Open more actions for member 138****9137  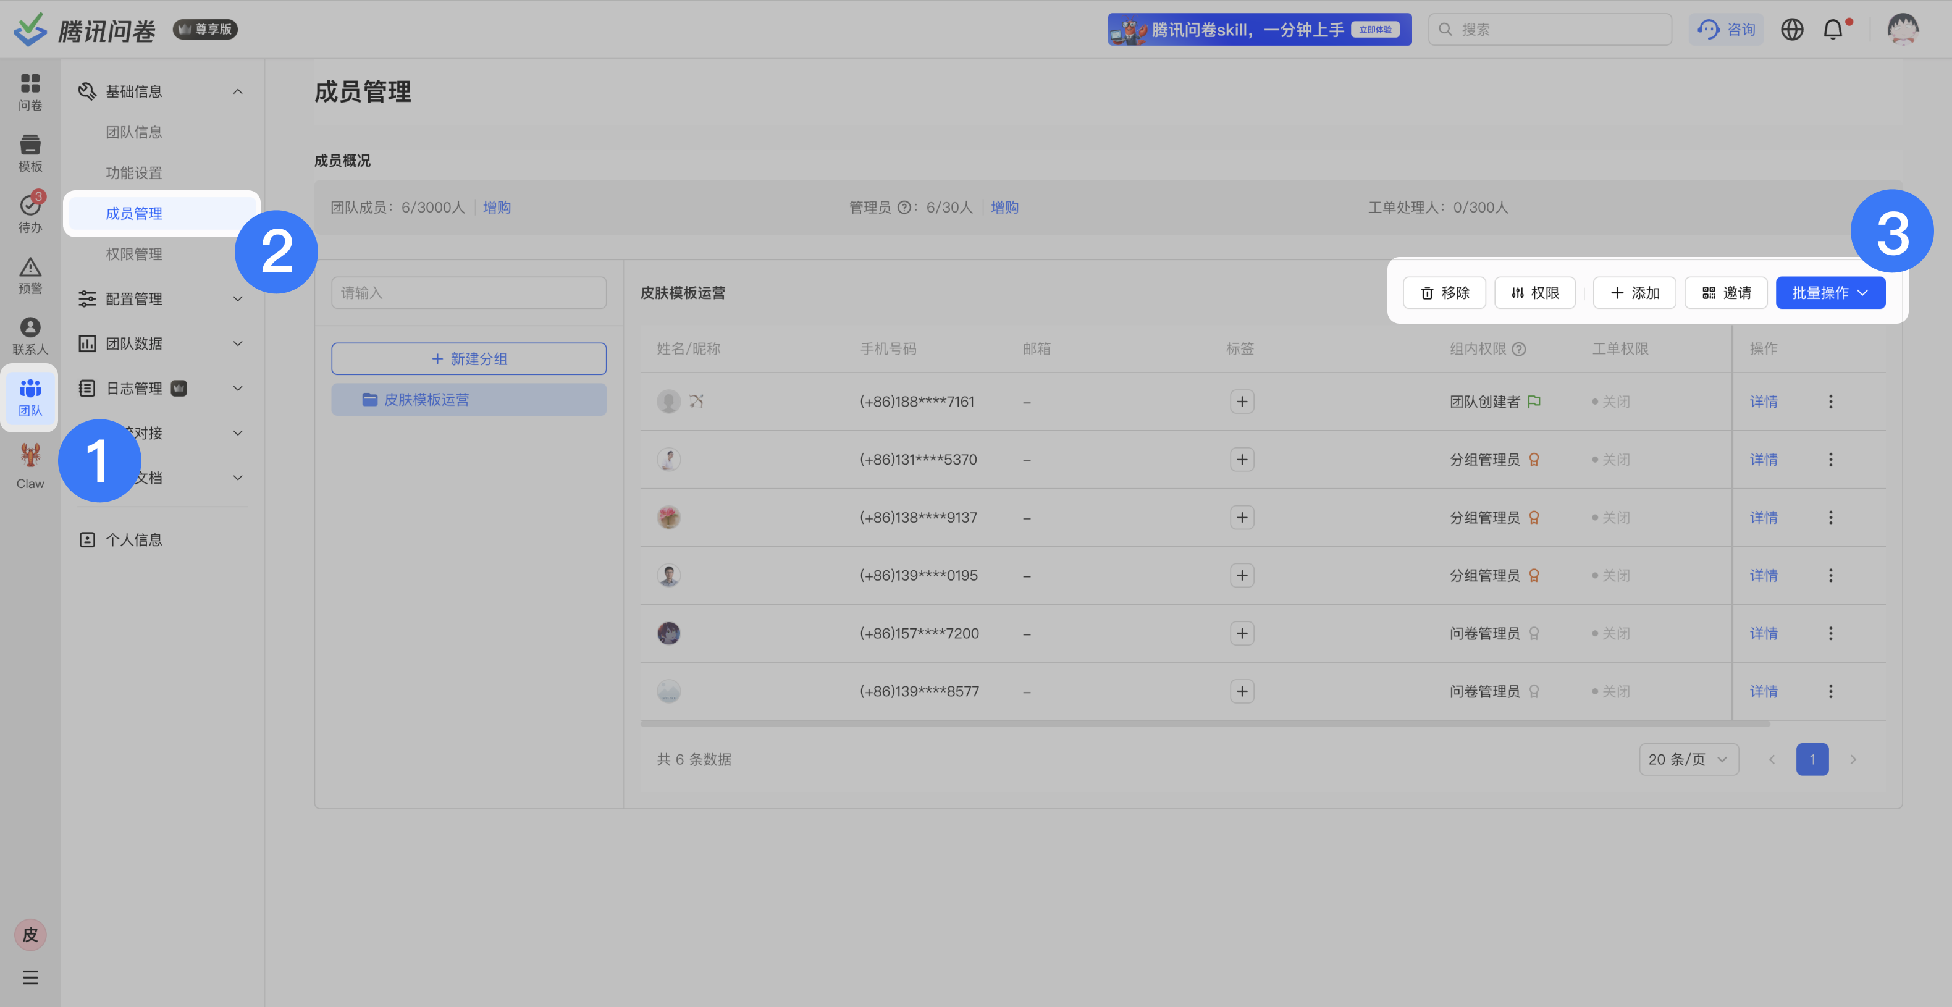tap(1831, 518)
